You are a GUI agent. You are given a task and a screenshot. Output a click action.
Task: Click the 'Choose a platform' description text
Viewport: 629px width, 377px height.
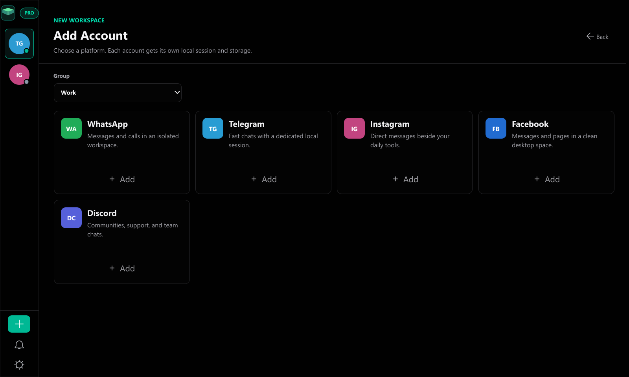[x=153, y=51]
